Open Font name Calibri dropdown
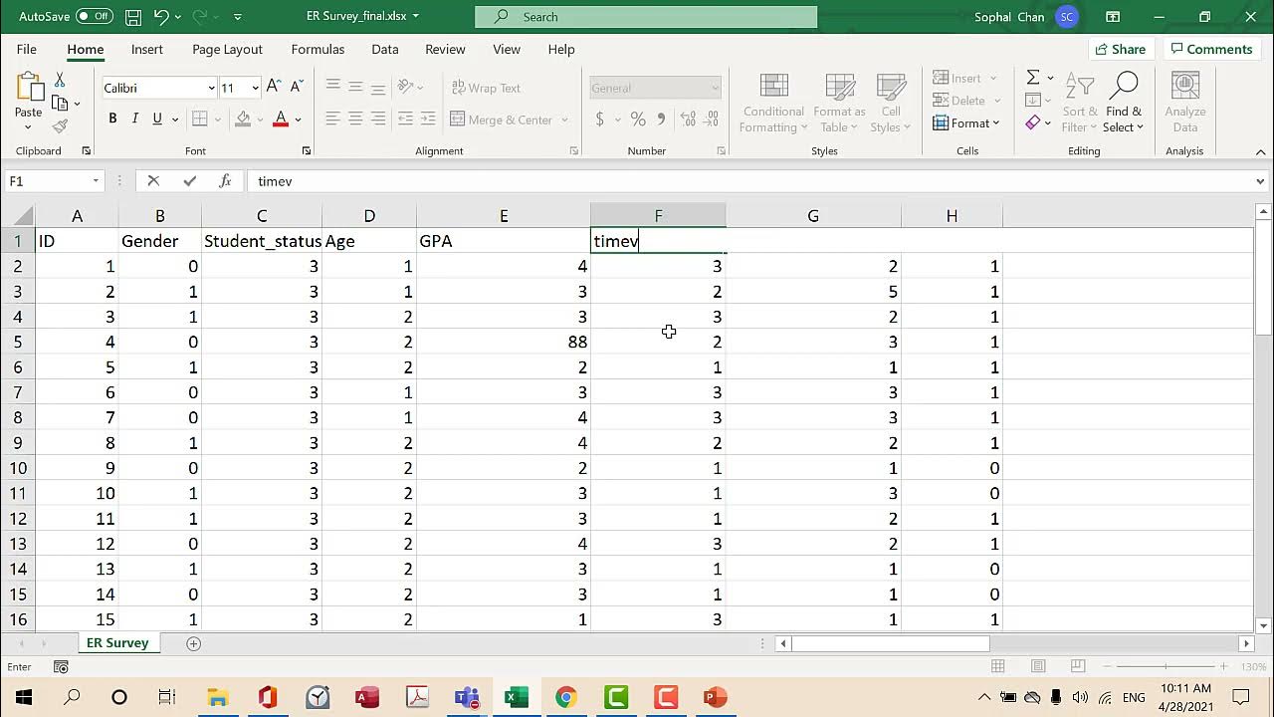 point(211,88)
